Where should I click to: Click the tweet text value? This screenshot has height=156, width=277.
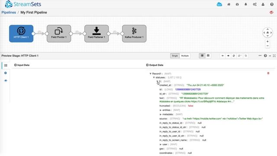click(x=212, y=100)
